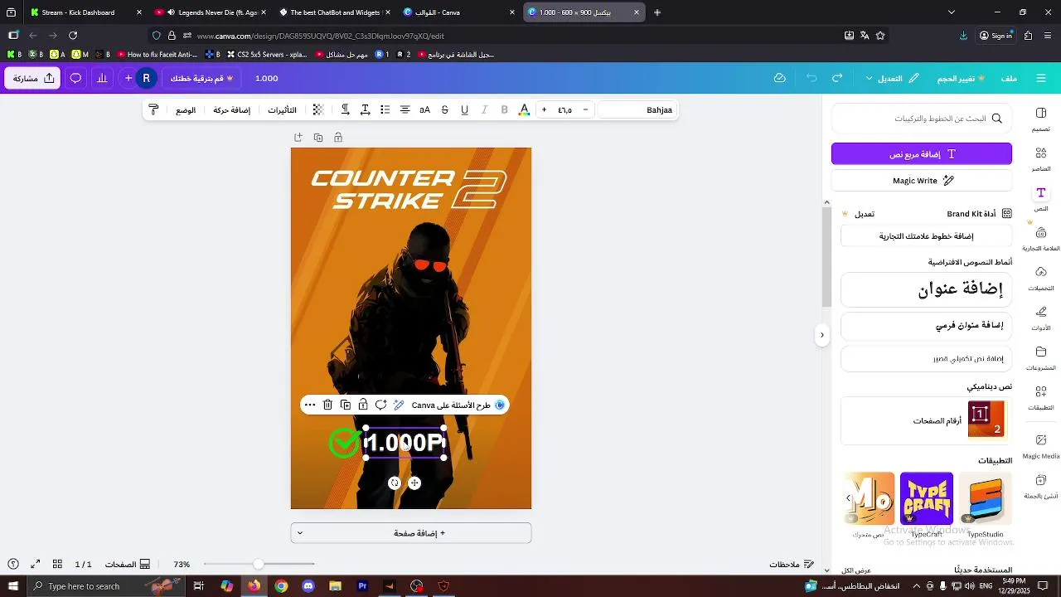Screen dimensions: 1061x597
Task: Duplicate page icon above canvas
Action: click(x=318, y=138)
